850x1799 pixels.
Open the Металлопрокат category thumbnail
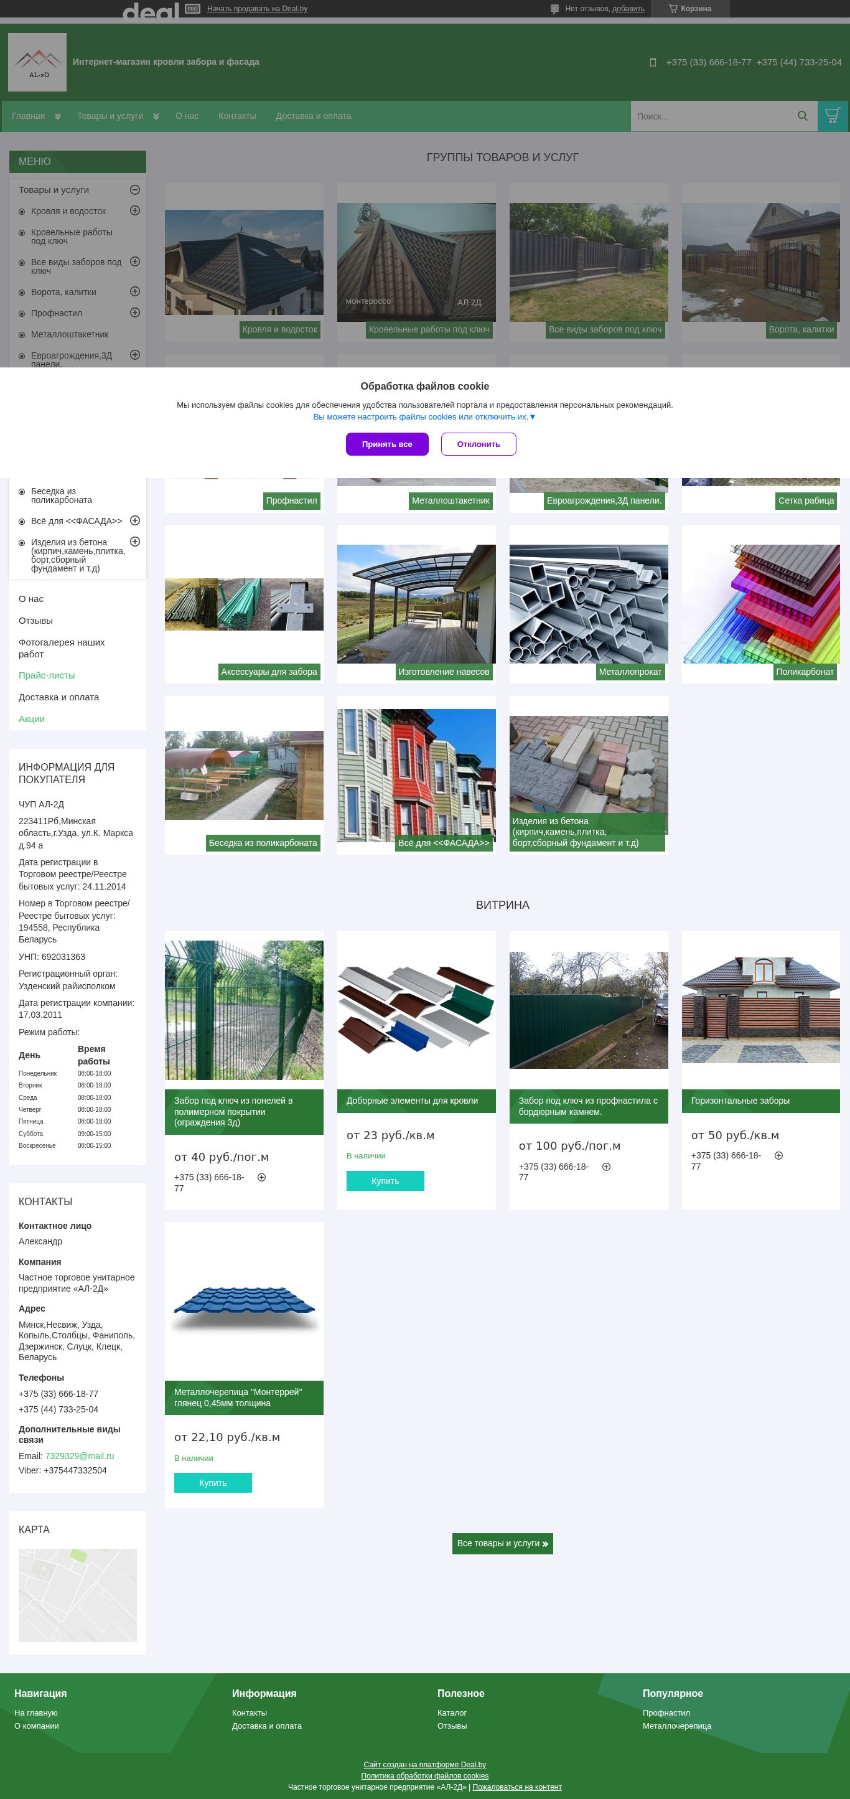click(589, 604)
